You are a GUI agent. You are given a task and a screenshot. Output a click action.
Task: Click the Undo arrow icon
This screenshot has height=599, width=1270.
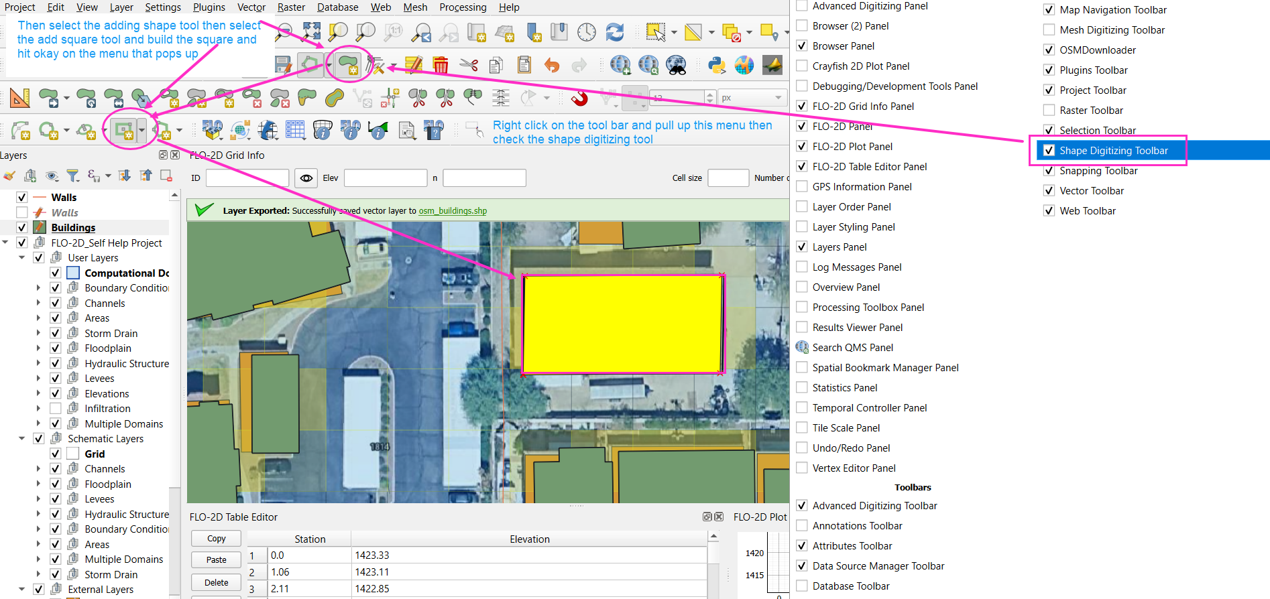[551, 65]
